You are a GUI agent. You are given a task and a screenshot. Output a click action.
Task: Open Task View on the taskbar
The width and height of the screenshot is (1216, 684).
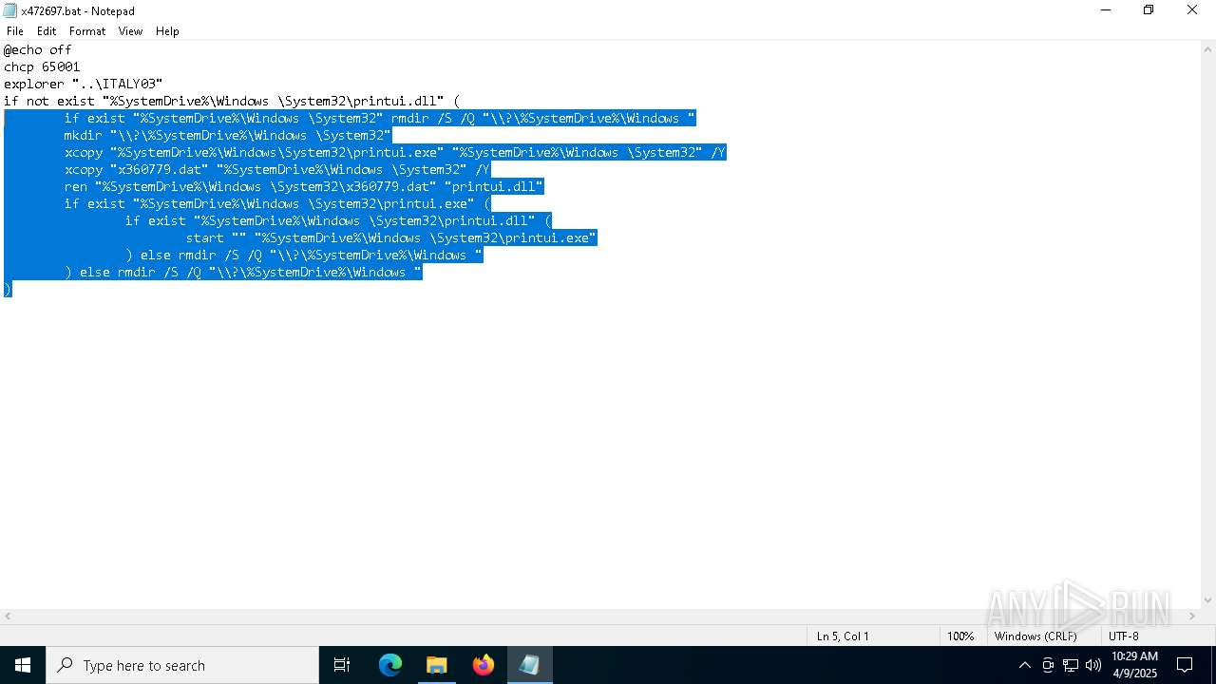tap(342, 665)
